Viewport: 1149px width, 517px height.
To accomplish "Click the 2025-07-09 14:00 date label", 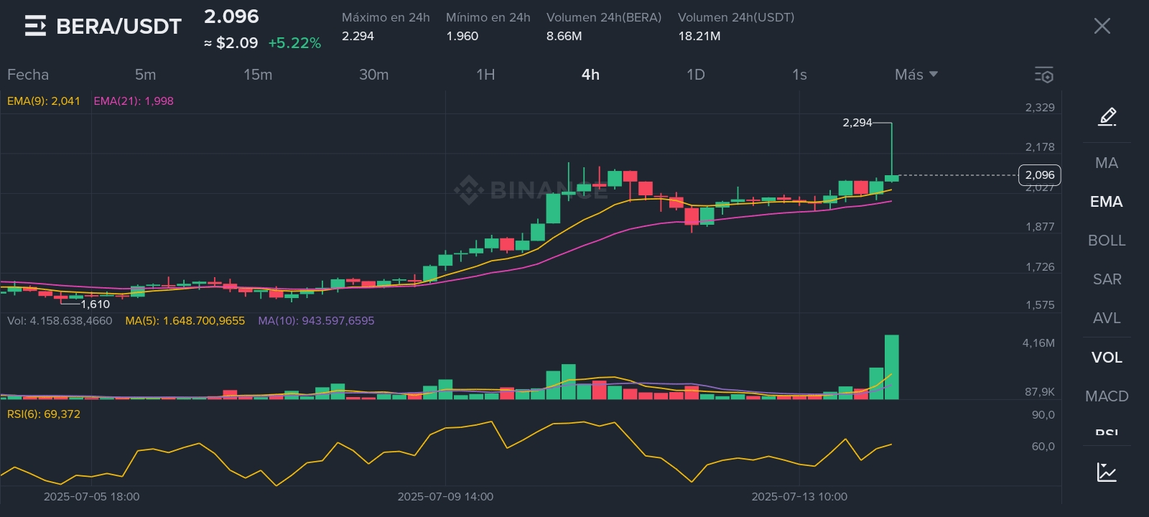I will point(445,497).
